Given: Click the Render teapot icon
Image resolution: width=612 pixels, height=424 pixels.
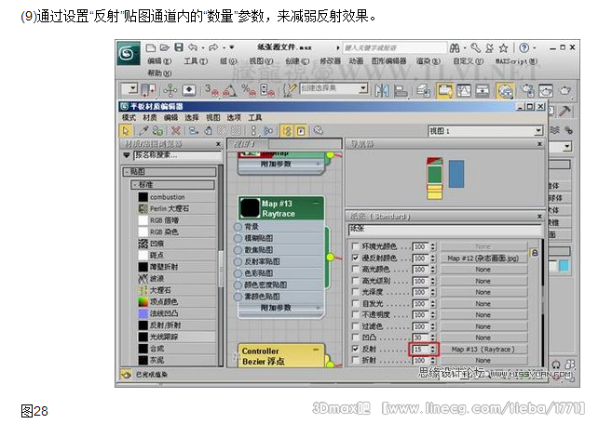Looking at the screenshot, I should click(x=564, y=90).
